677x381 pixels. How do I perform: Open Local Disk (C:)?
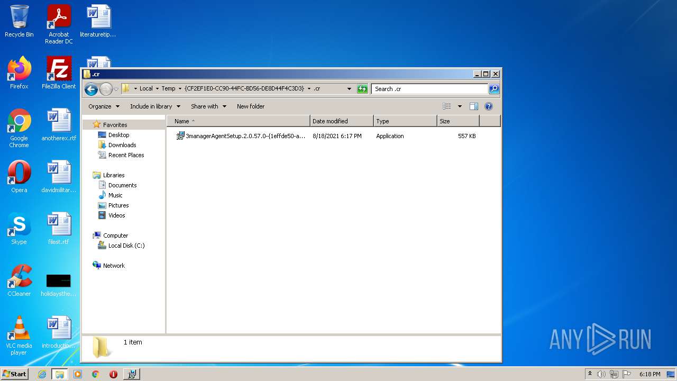[x=126, y=246]
